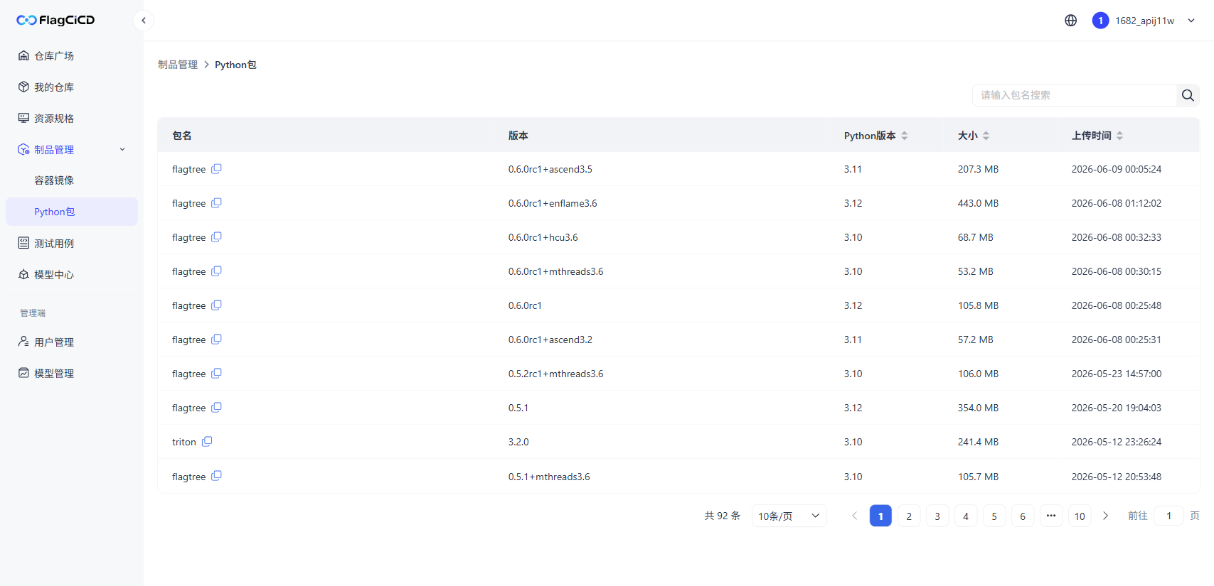Click version 0.5.1+mthreads3.6

(x=549, y=477)
